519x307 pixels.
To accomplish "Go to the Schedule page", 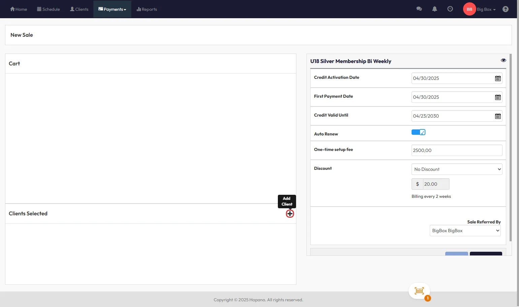I will coord(48,9).
